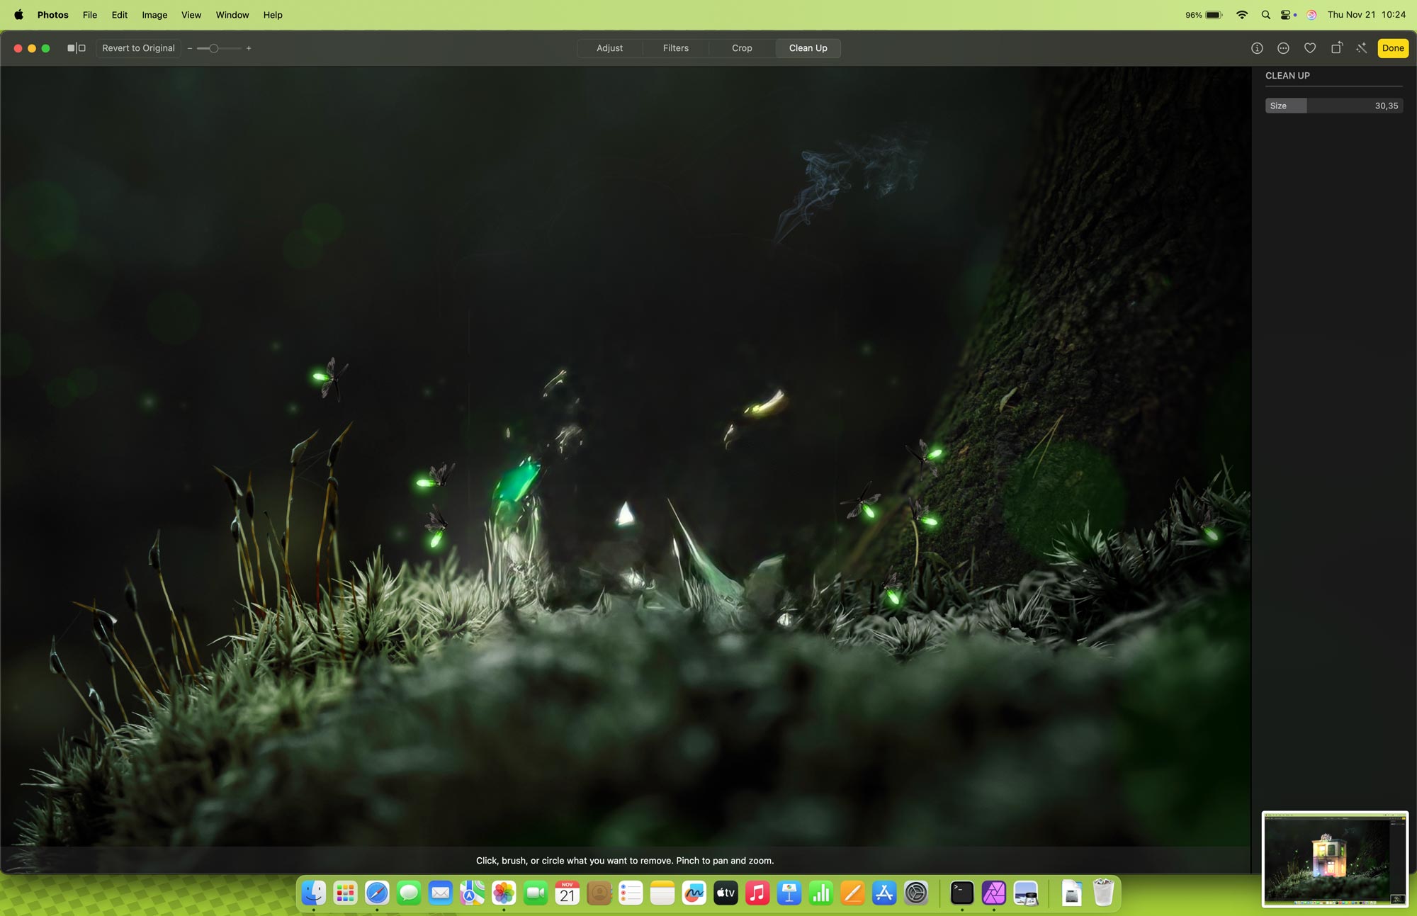Open Mail from the dock
This screenshot has width=1417, height=916.
tap(441, 893)
